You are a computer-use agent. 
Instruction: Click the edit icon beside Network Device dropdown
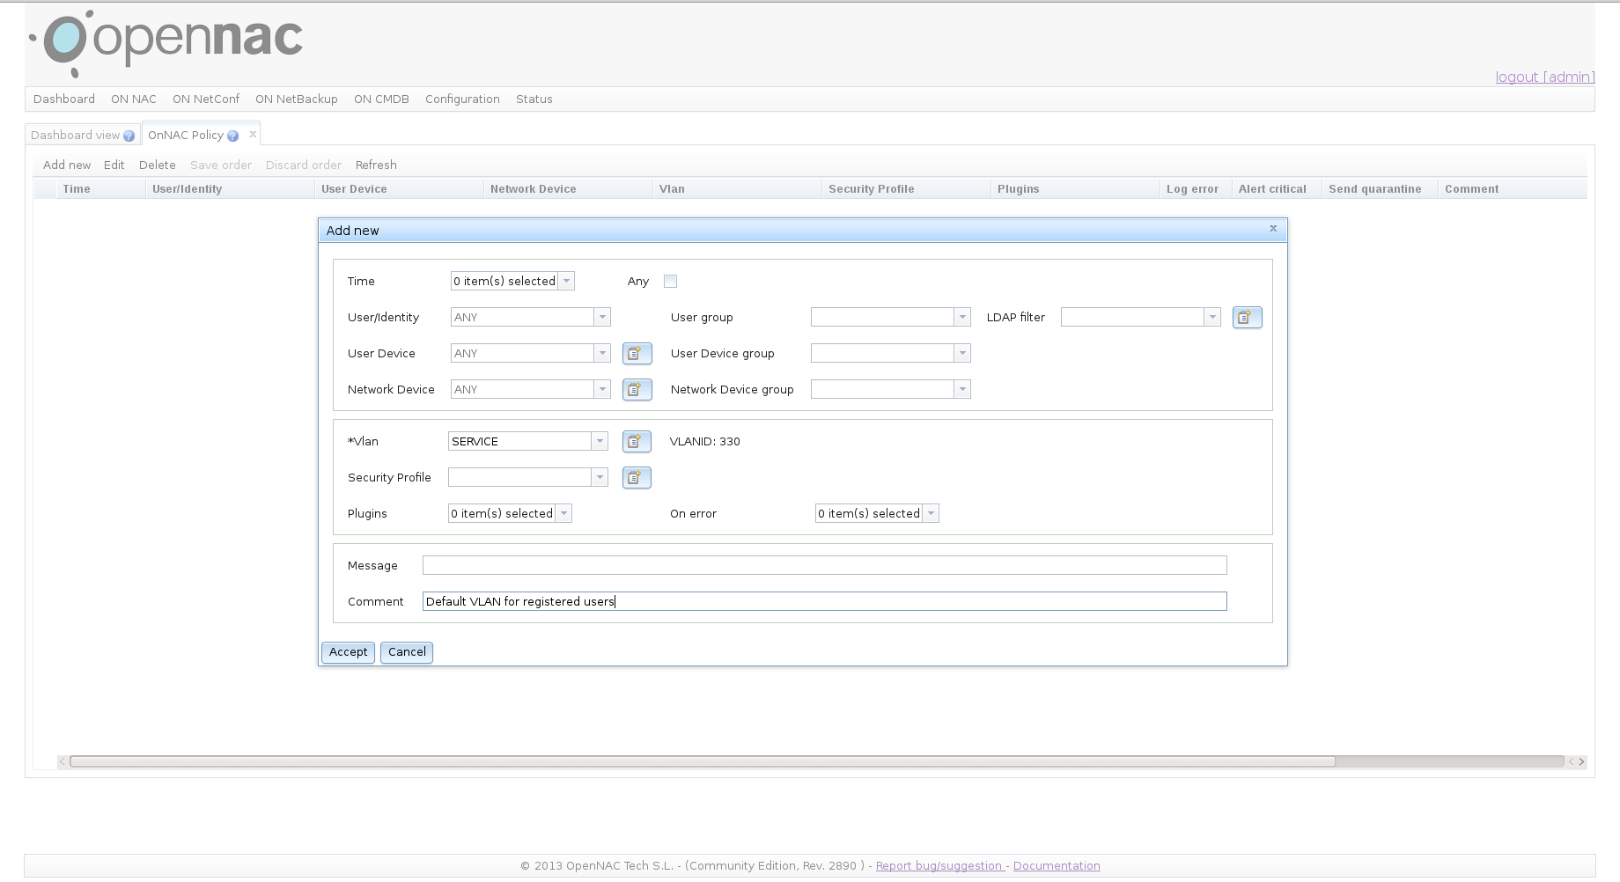click(x=637, y=389)
